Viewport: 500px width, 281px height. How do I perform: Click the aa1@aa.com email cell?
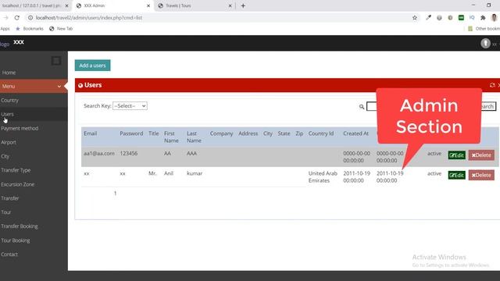pos(99,153)
